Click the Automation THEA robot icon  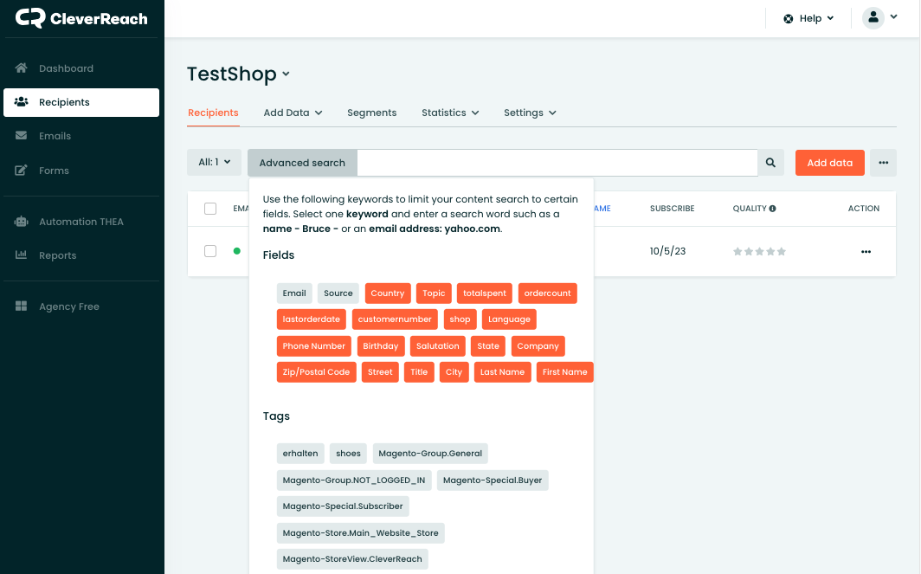point(22,222)
